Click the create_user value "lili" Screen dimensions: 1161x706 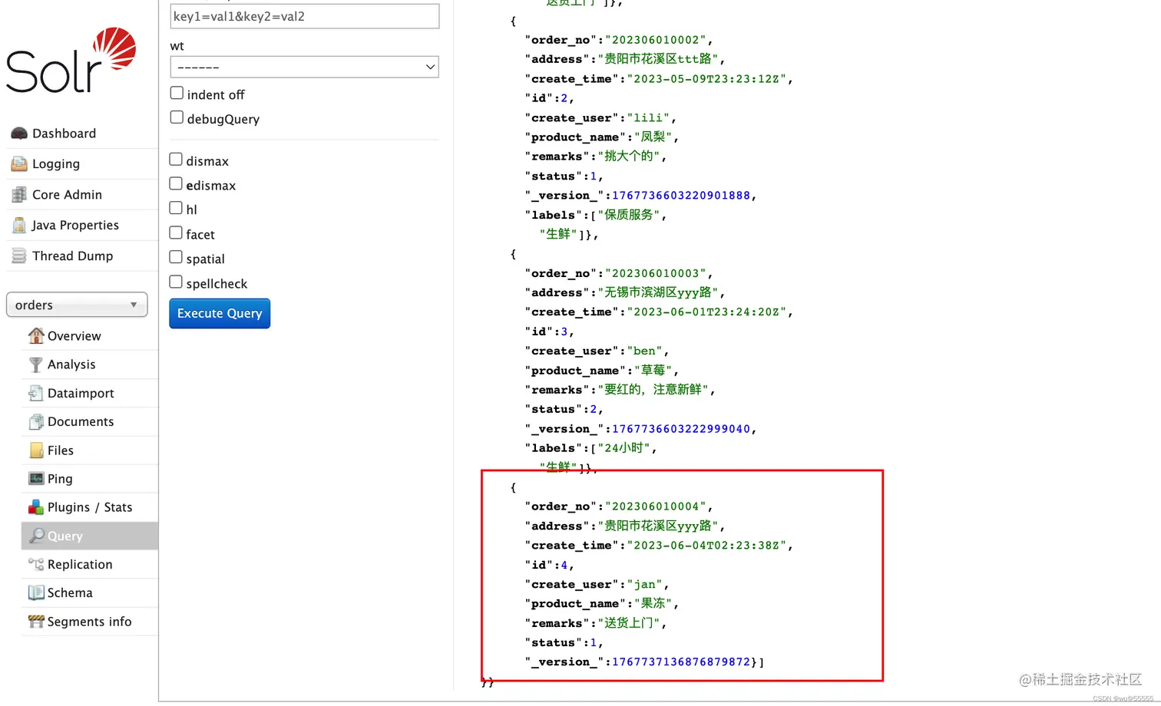point(648,118)
